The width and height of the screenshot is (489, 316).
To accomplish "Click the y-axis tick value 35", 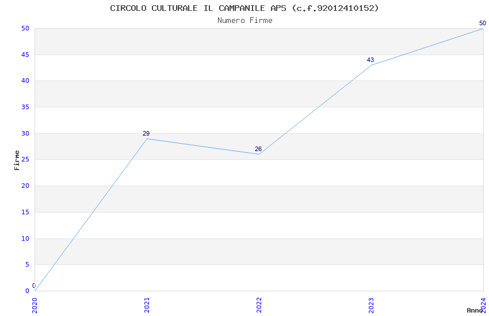I will [x=25, y=107].
